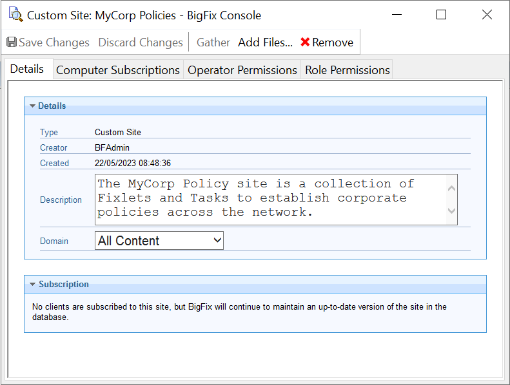Screen dimensions: 510x385
Task: Close the Custom Site window
Action: click(x=487, y=15)
